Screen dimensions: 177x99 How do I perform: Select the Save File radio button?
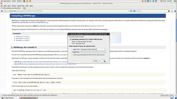72,52
